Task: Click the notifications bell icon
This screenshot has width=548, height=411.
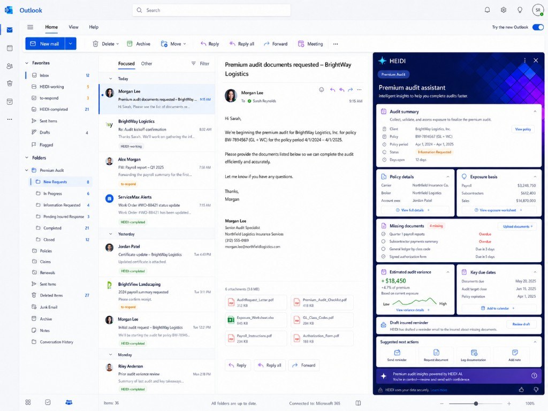Action: tap(487, 10)
